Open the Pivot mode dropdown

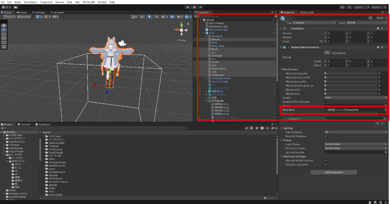pos(9,17)
